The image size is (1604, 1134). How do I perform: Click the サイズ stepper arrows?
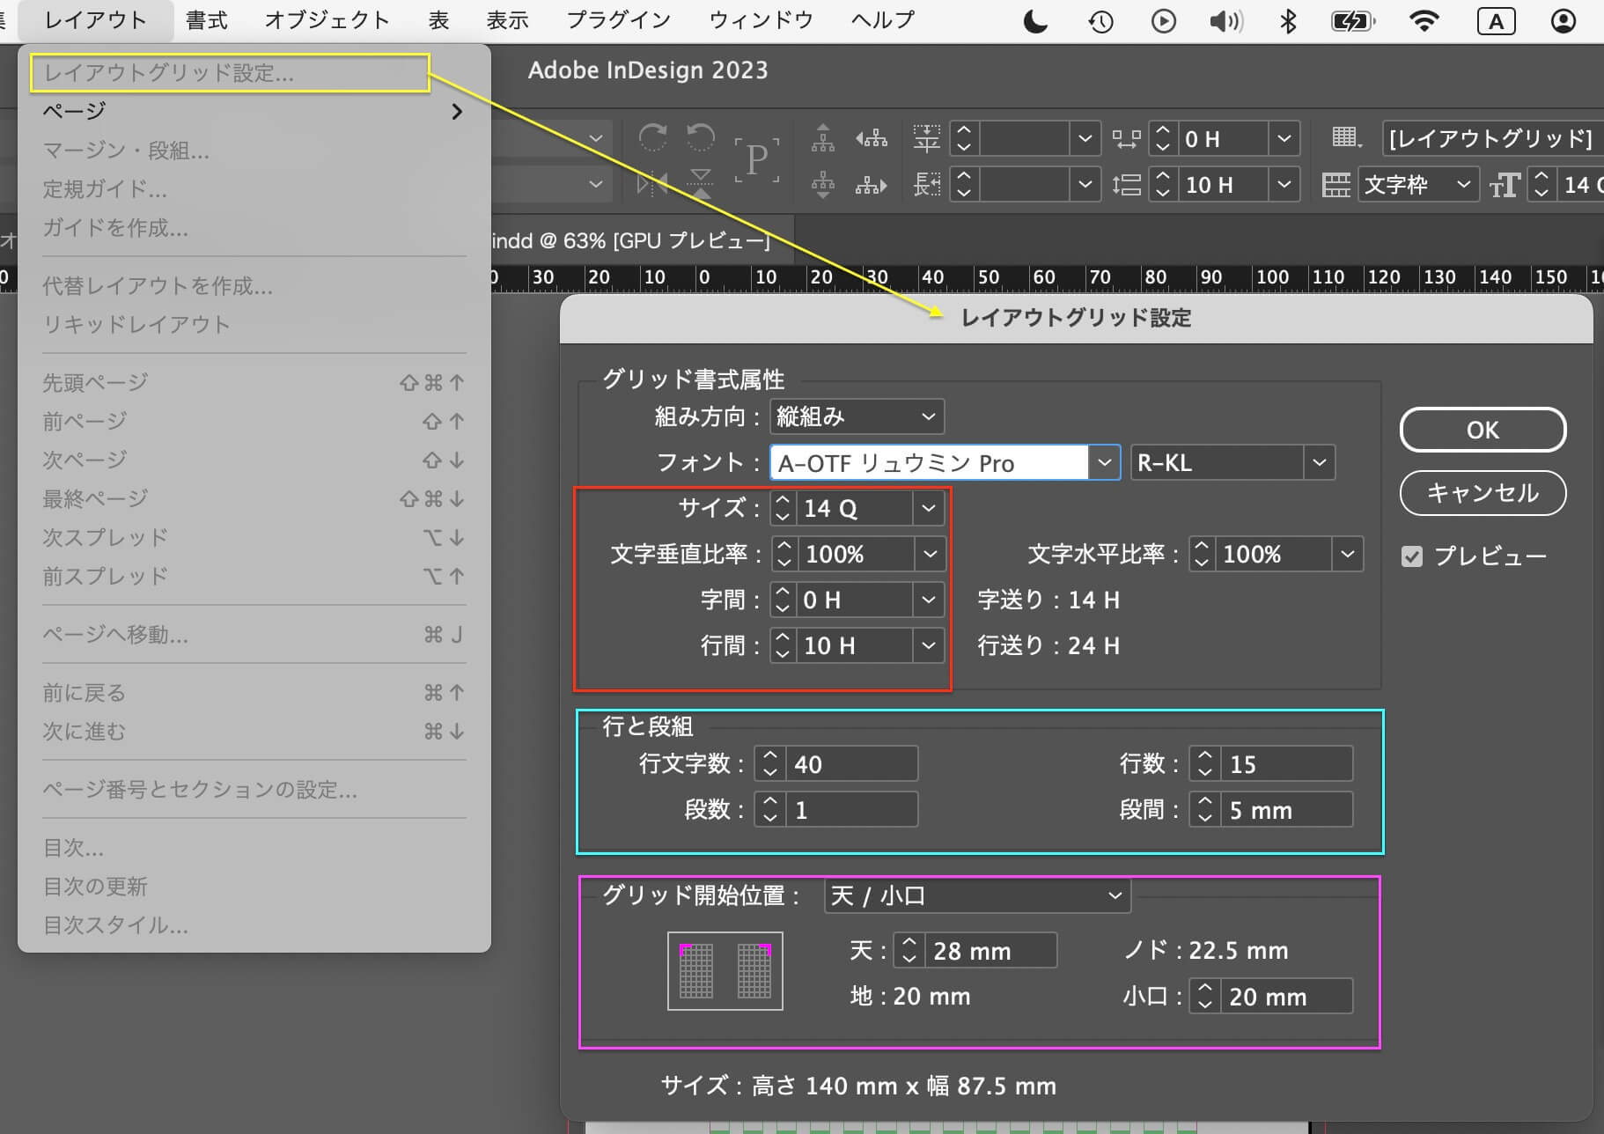(x=783, y=509)
